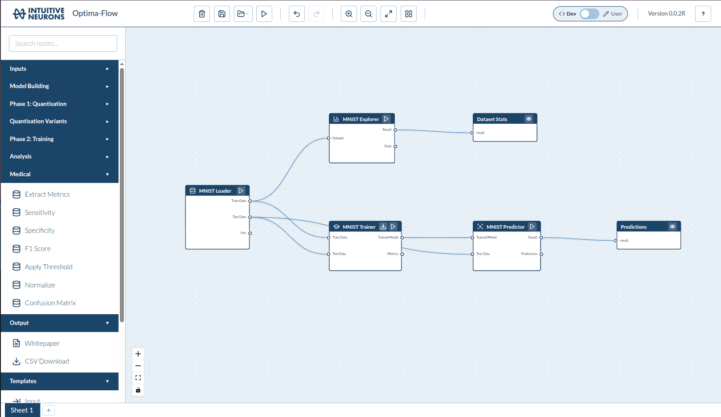Collapse the Templates category
The width and height of the screenshot is (721, 417).
[60, 381]
